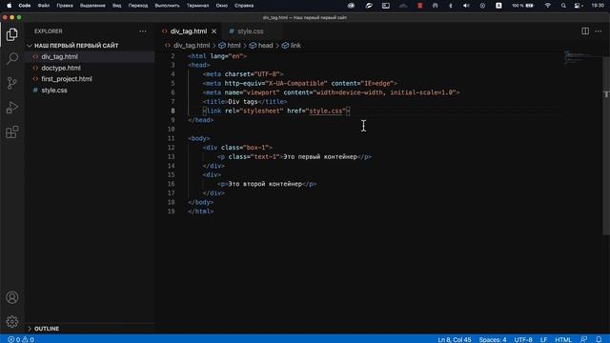610x343 pixels.
Task: Open div_tag.html in the explorer
Action: (x=59, y=57)
